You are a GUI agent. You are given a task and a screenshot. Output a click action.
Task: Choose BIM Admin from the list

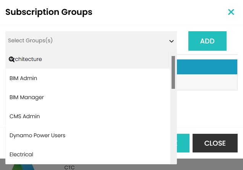click(88, 78)
